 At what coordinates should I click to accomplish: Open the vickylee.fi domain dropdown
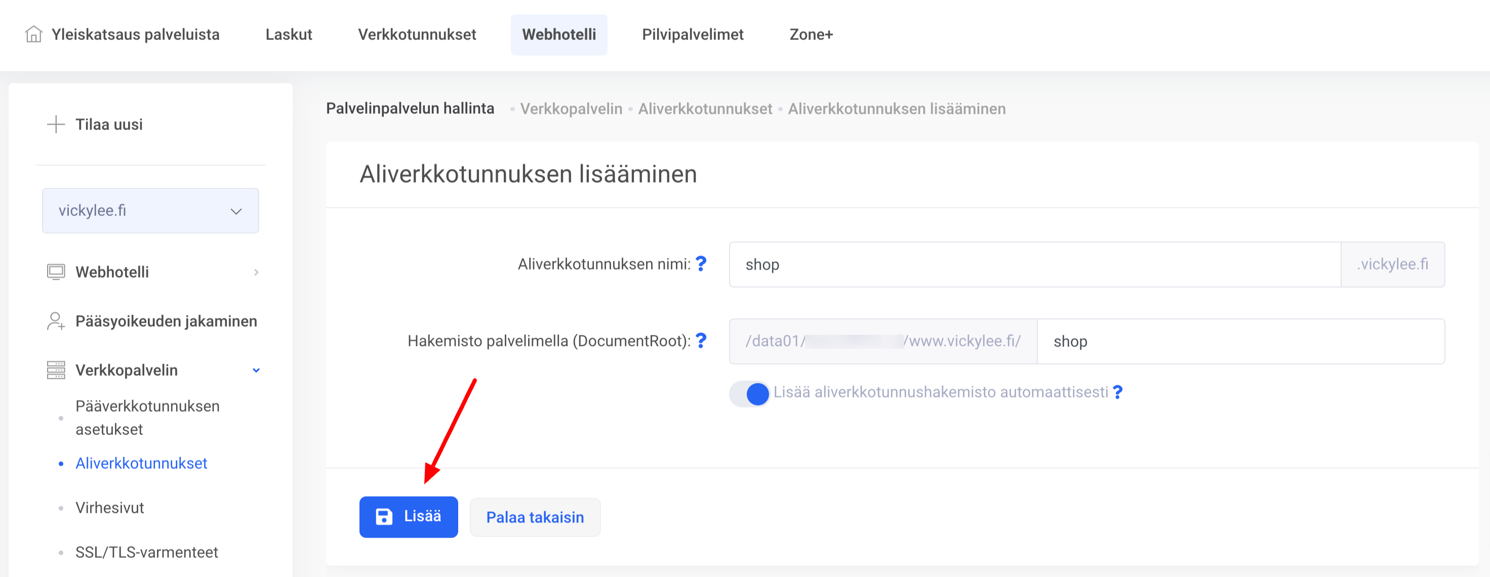[x=150, y=211]
